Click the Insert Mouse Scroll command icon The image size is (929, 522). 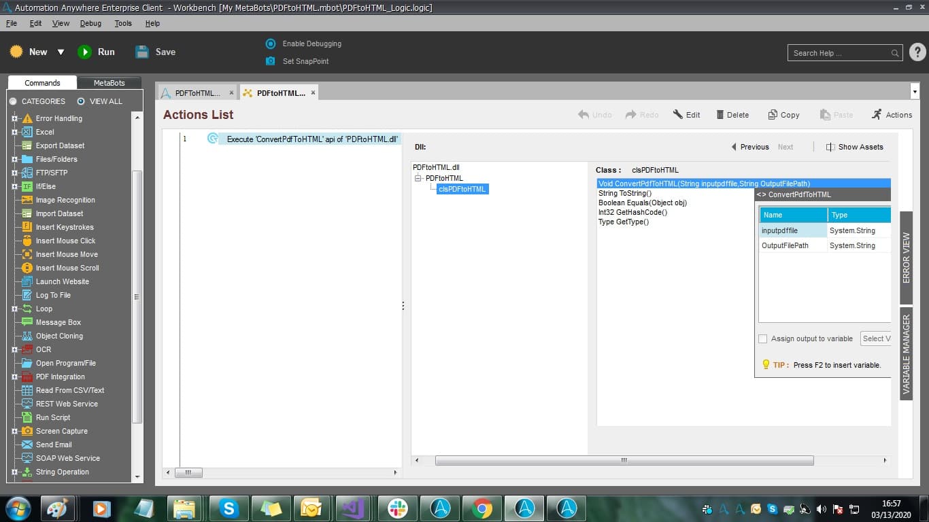[27, 268]
